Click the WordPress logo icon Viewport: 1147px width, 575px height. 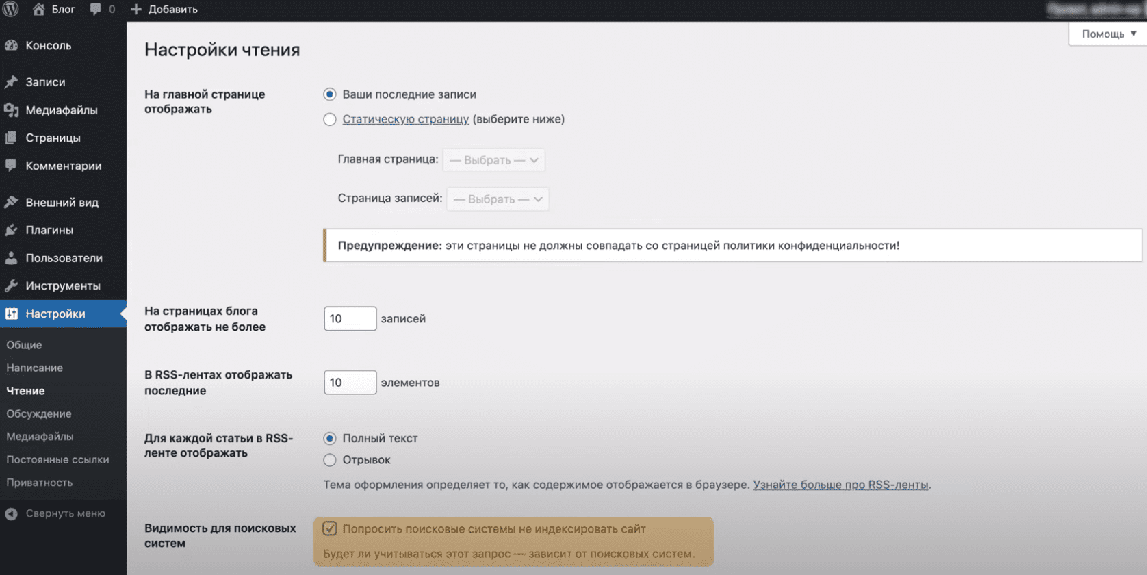[11, 9]
